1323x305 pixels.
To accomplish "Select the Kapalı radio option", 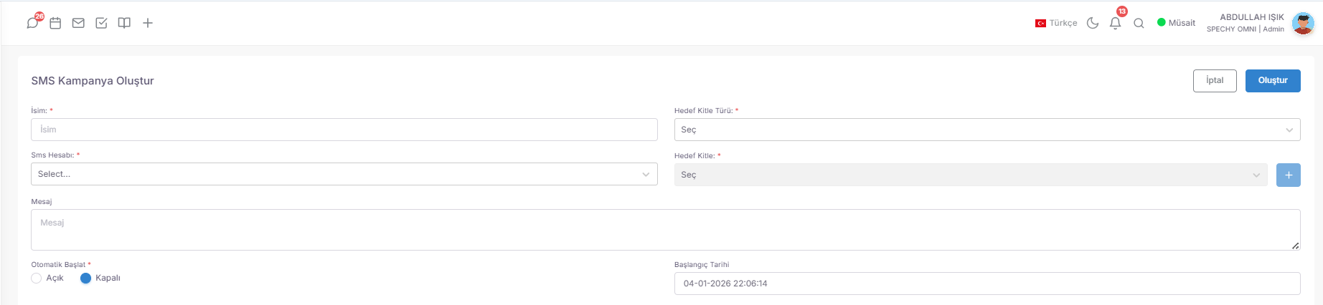I will pyautogui.click(x=85, y=278).
